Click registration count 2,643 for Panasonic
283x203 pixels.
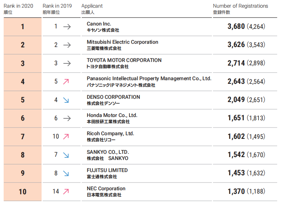pyautogui.click(x=236, y=81)
